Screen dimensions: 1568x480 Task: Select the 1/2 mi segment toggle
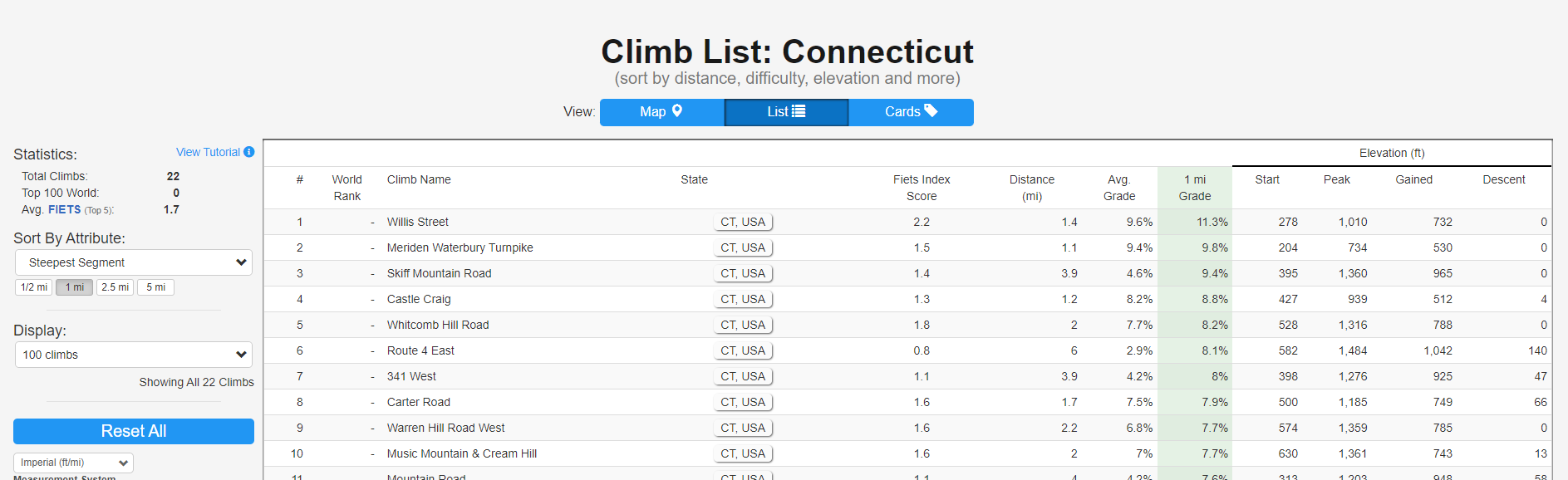click(34, 287)
